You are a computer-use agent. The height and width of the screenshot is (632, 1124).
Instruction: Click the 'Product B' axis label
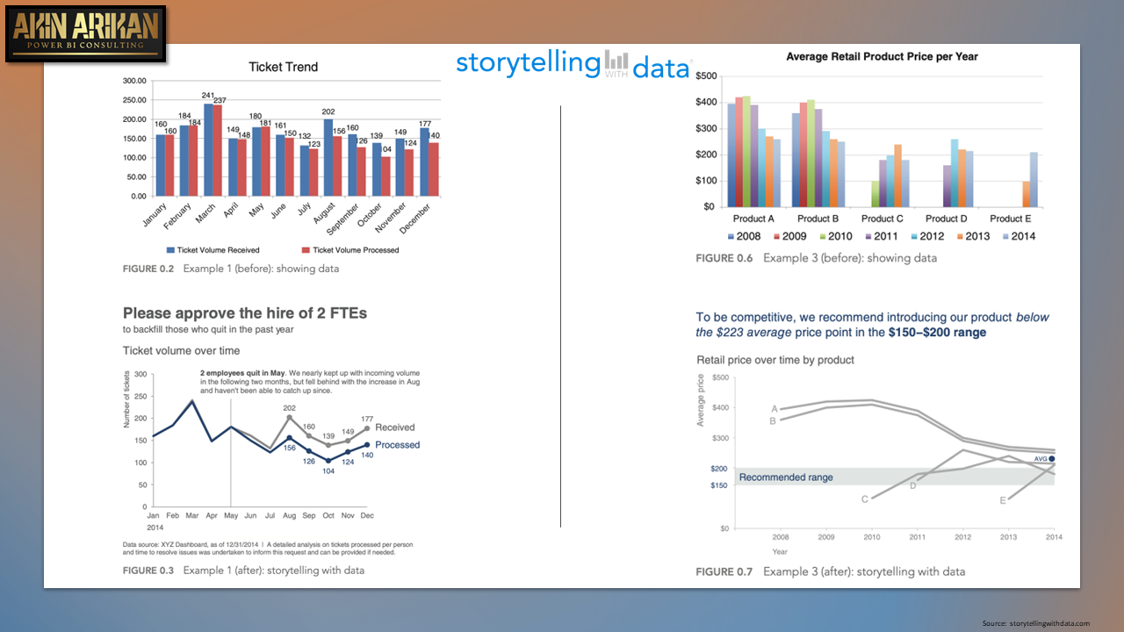click(818, 219)
